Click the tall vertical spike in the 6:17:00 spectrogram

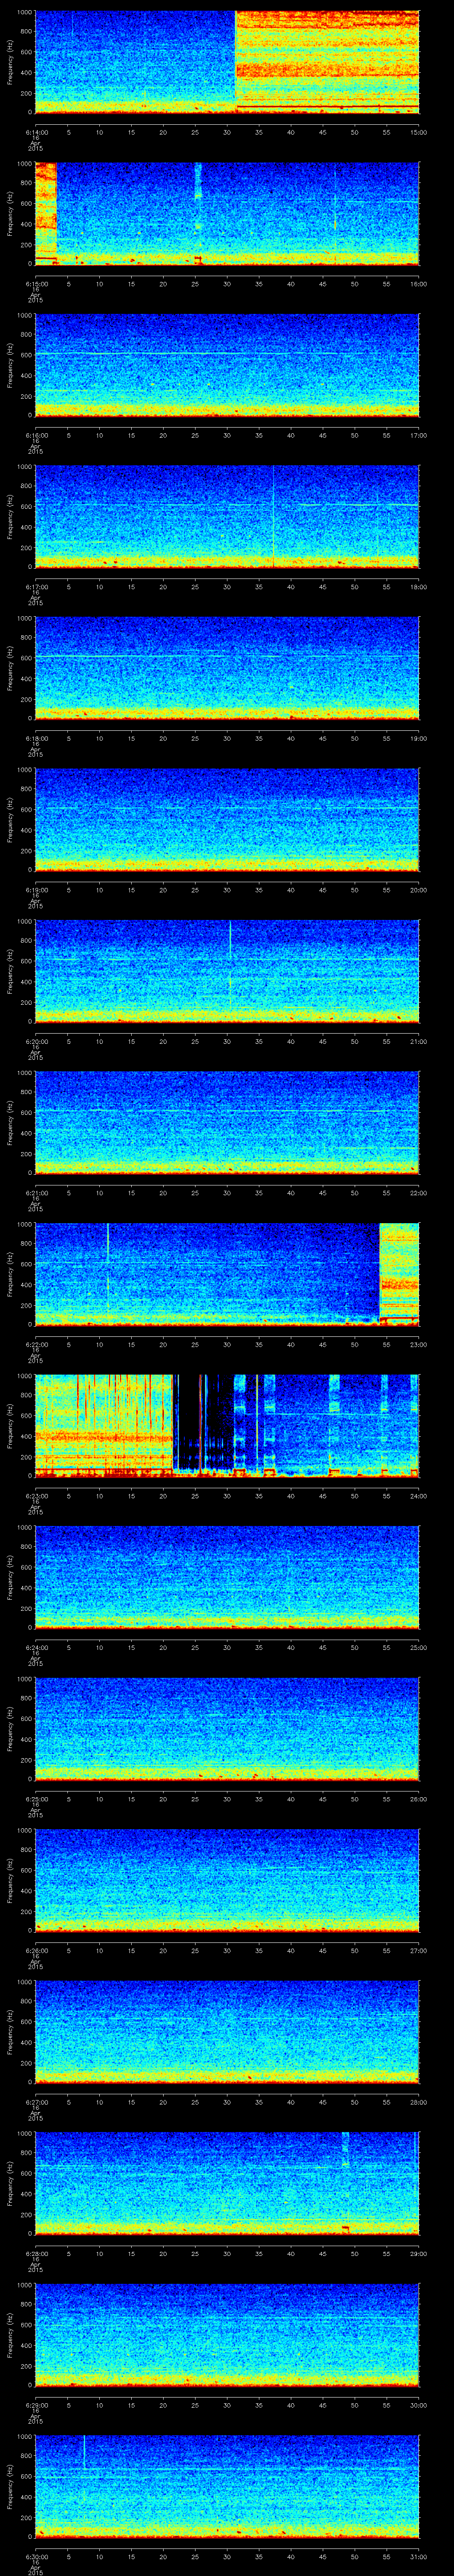(x=274, y=517)
